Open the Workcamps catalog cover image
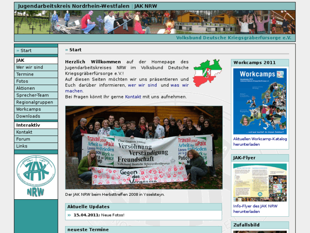 (x=260, y=101)
